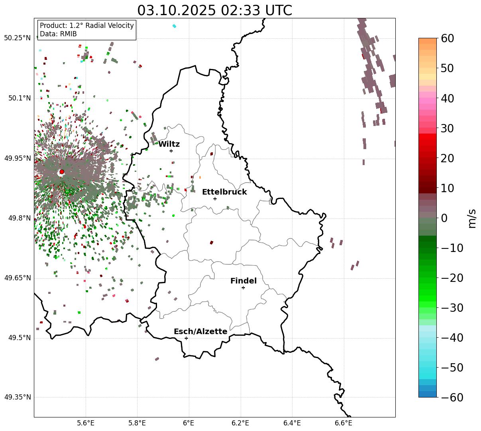Click the 'Esch/Alzette' city label
481x431 pixels.
(200, 331)
